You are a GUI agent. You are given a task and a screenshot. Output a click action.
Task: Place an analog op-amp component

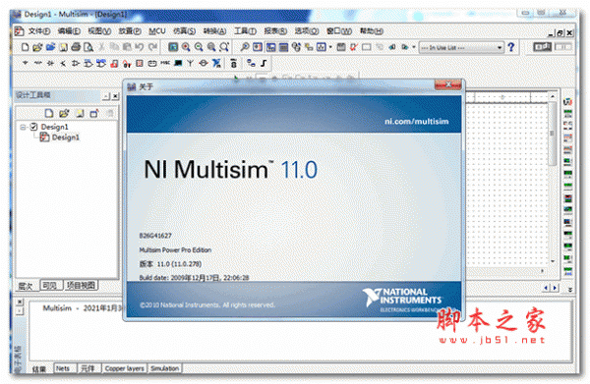76,63
